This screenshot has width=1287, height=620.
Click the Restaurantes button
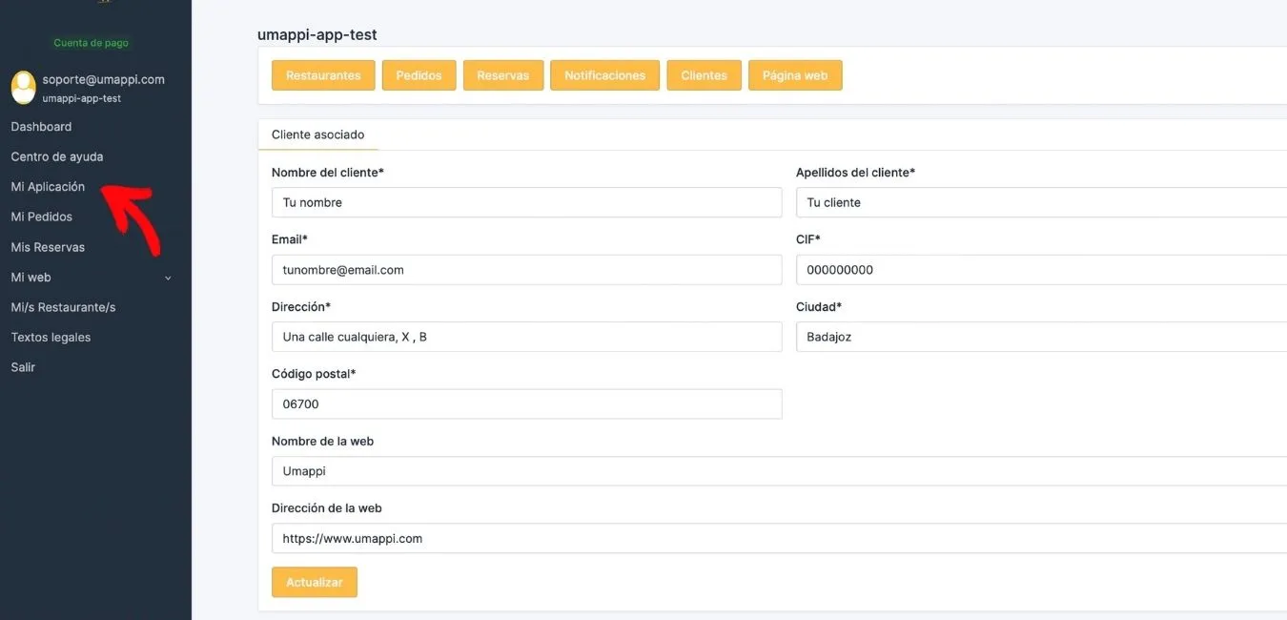click(323, 75)
